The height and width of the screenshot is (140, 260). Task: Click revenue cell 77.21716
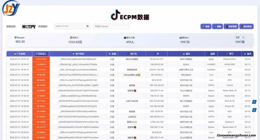click(x=41, y=70)
